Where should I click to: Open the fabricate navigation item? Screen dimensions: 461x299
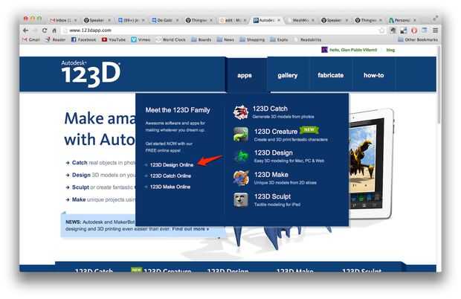click(x=331, y=75)
